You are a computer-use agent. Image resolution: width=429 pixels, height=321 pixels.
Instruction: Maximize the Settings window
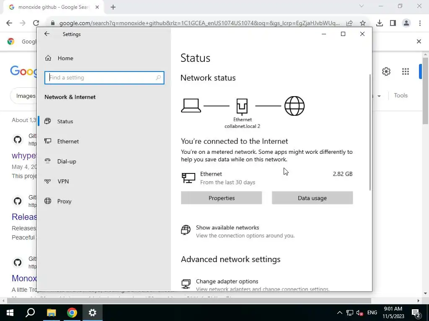(343, 34)
